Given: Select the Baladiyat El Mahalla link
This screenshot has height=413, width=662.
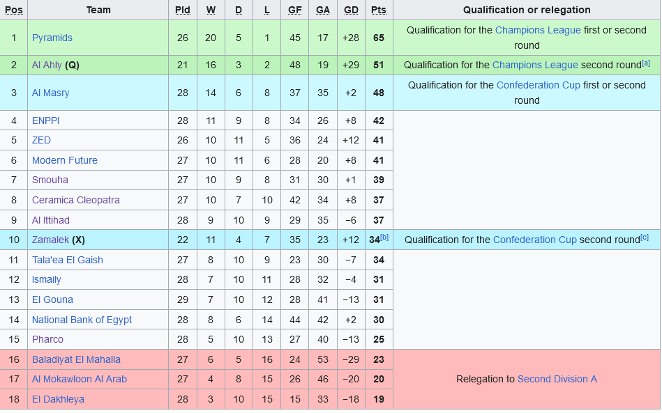Looking at the screenshot, I should [x=76, y=359].
